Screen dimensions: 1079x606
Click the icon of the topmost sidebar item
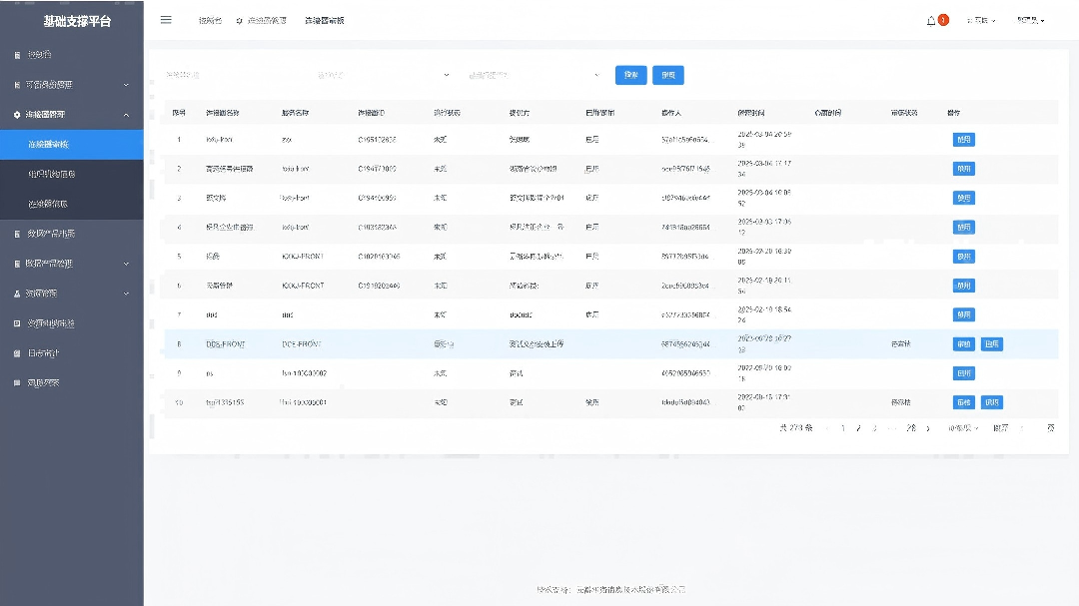(17, 55)
